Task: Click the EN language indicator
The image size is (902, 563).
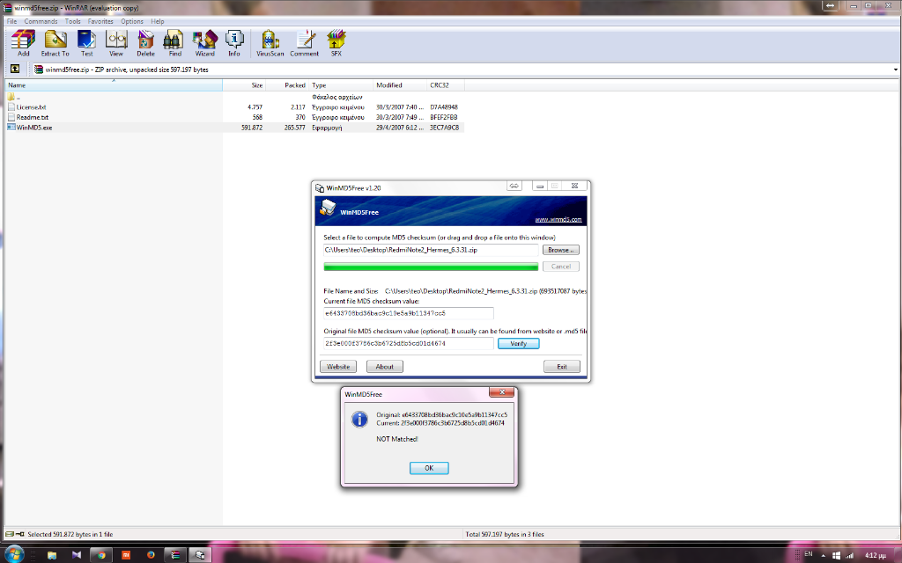Action: (x=809, y=554)
